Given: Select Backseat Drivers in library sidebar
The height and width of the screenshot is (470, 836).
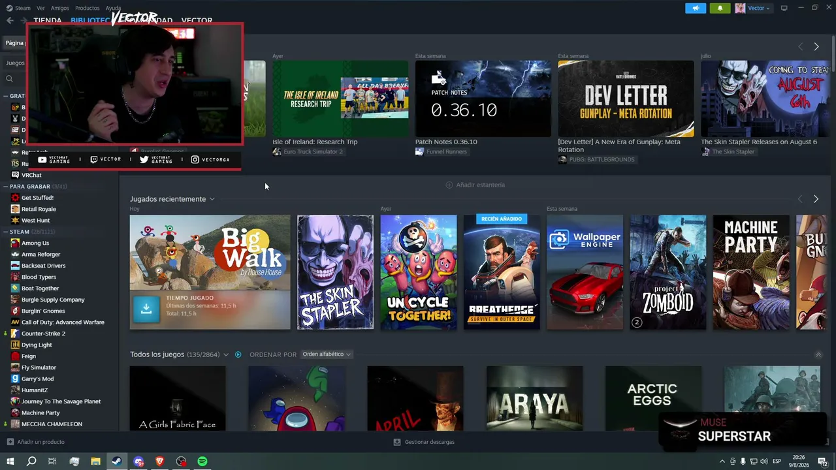Looking at the screenshot, I should pyautogui.click(x=43, y=266).
